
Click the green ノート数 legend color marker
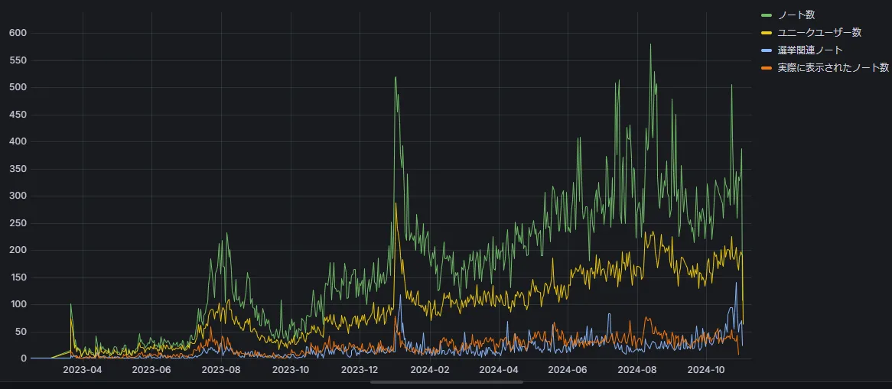(767, 15)
